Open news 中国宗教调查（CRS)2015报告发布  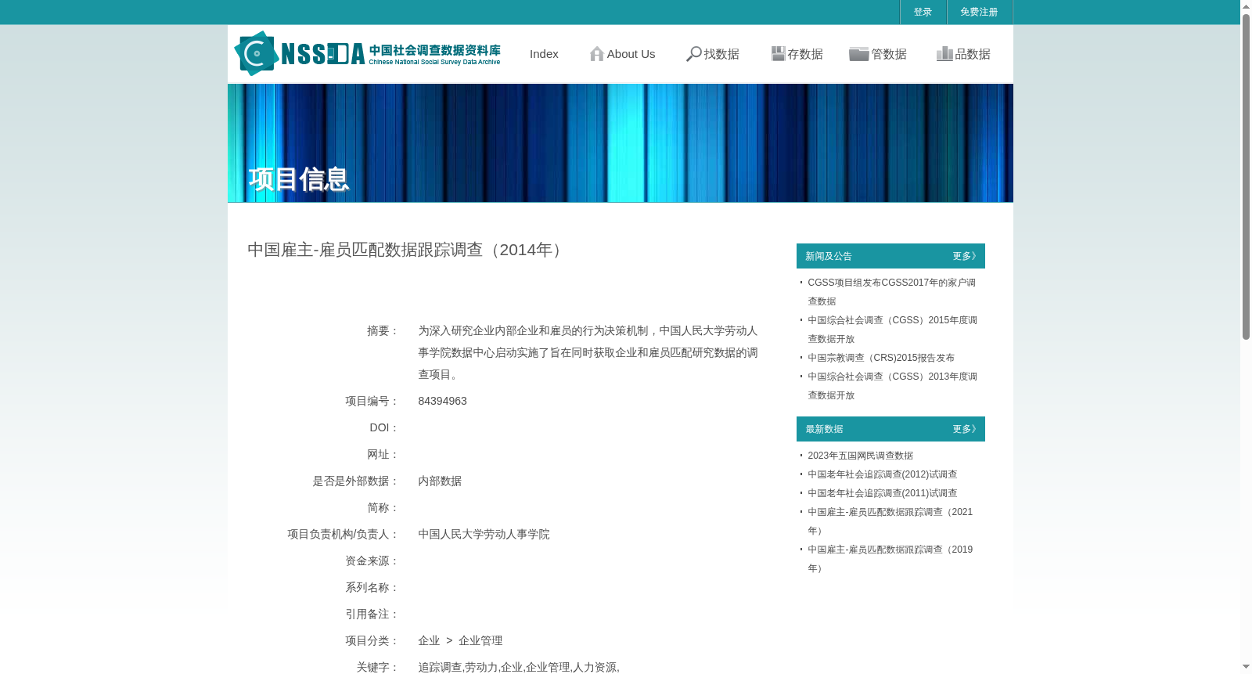click(881, 358)
